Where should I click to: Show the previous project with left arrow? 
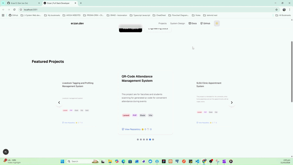point(59,103)
